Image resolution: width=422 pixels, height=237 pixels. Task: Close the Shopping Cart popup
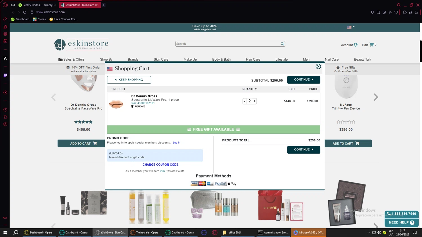(x=318, y=67)
